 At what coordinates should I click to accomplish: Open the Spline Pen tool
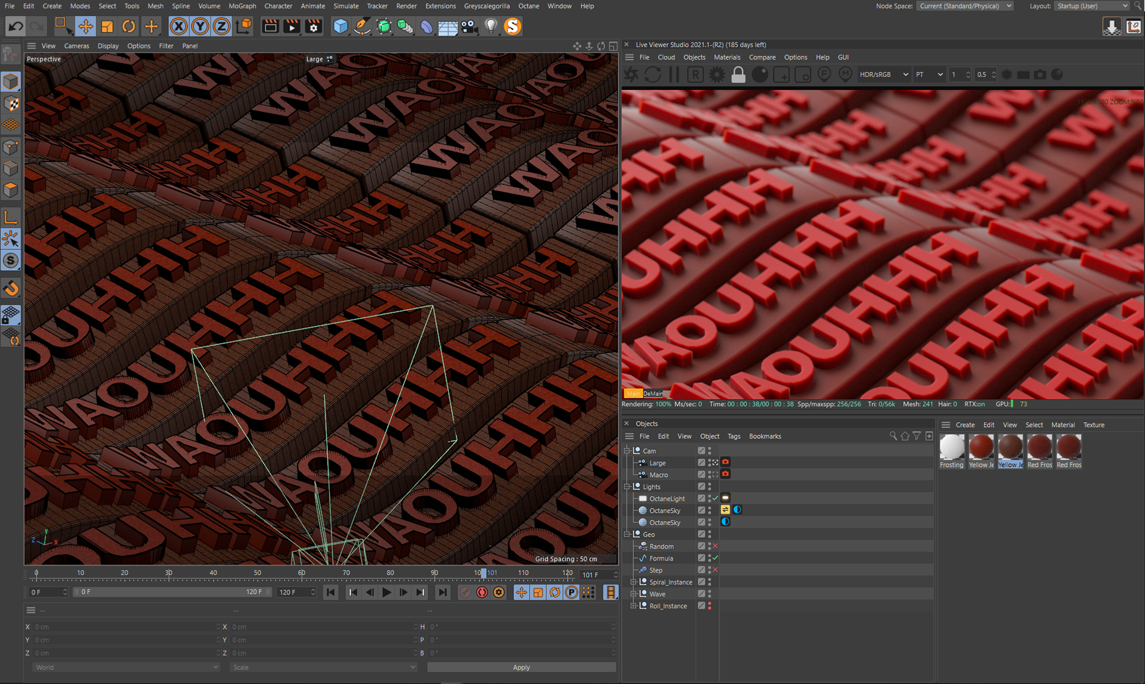(x=362, y=26)
